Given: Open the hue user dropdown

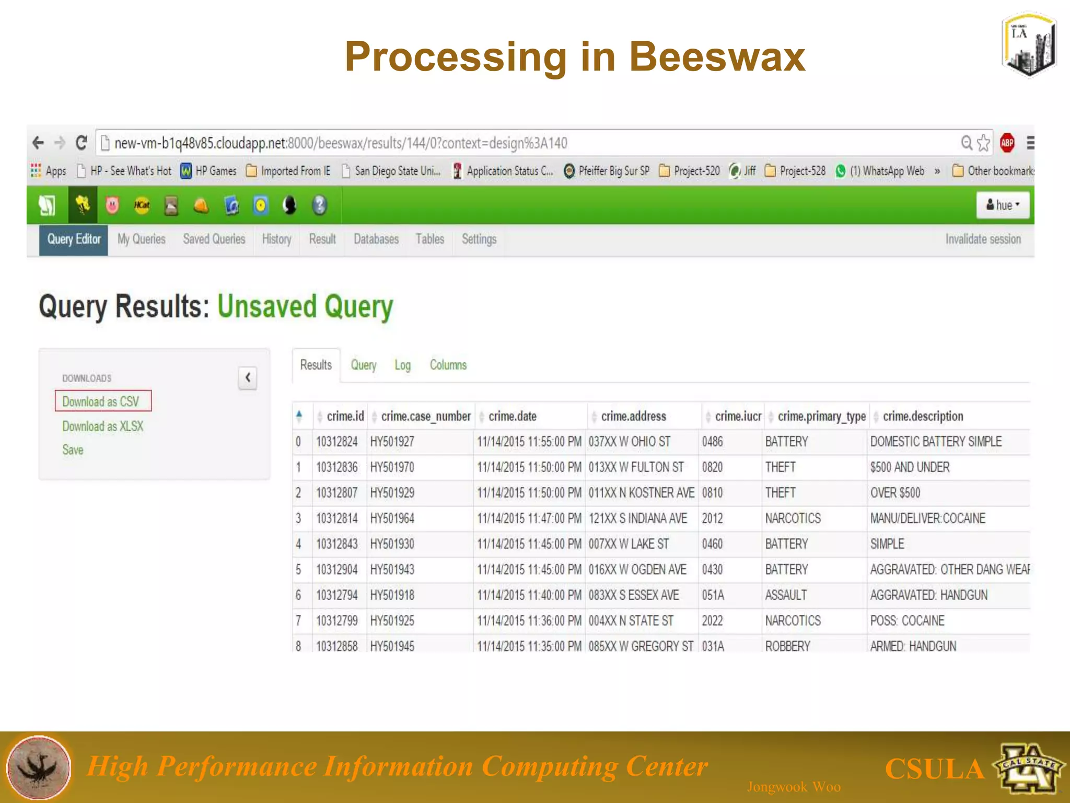Looking at the screenshot, I should 1002,205.
